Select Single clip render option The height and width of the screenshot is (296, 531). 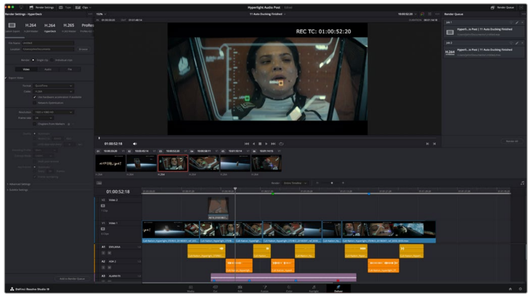[33, 60]
